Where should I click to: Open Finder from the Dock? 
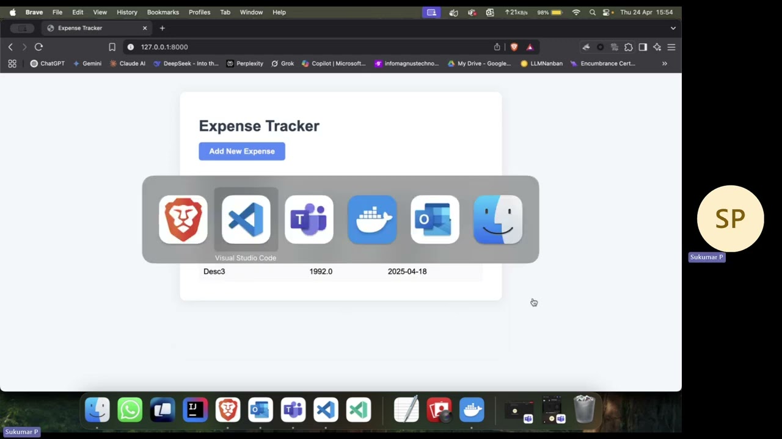pos(97,410)
